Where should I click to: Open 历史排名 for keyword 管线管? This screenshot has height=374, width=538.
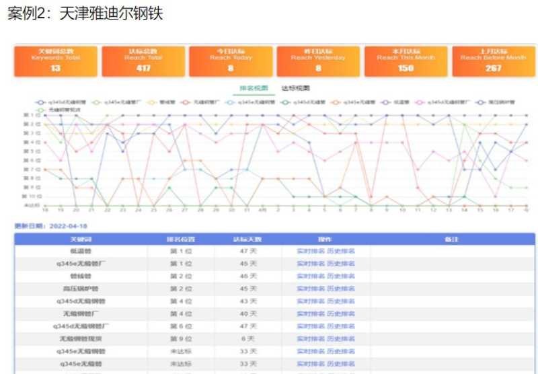click(x=341, y=276)
